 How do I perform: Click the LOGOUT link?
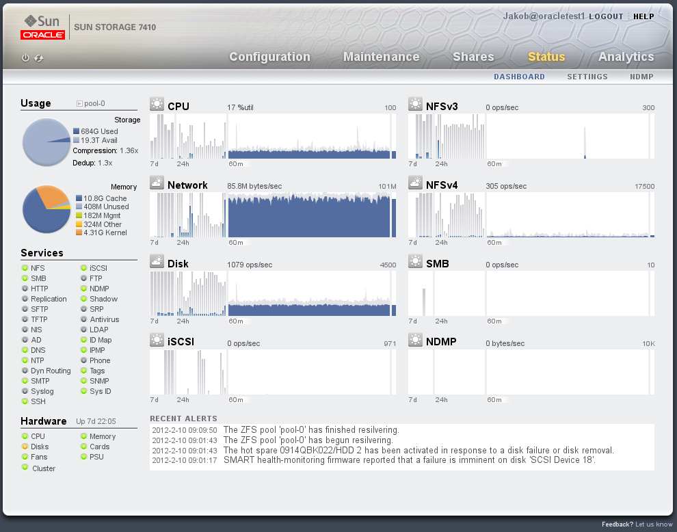click(x=606, y=16)
